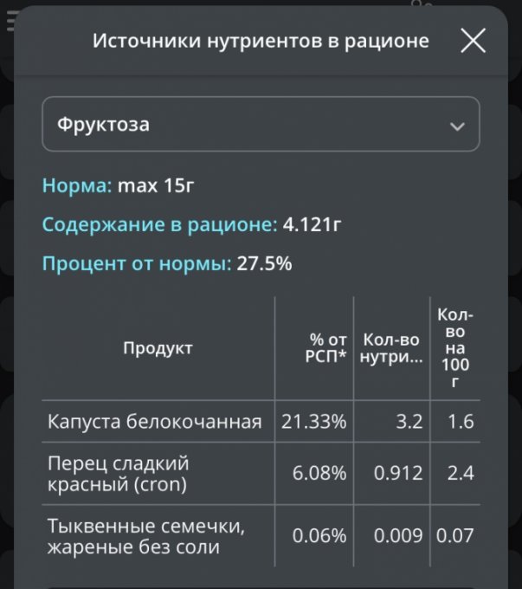Click the 6.08% value for red pepper
The height and width of the screenshot is (589, 522).
pyautogui.click(x=319, y=474)
